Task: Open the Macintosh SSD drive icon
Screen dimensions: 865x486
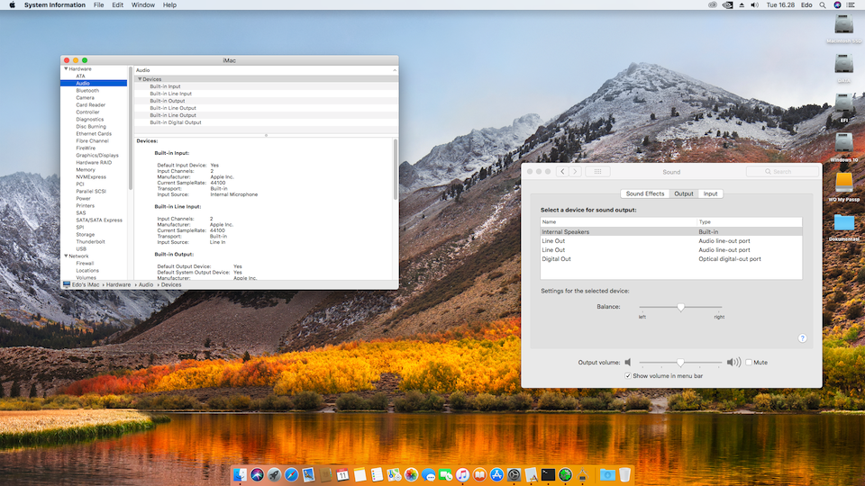Action: (x=844, y=25)
